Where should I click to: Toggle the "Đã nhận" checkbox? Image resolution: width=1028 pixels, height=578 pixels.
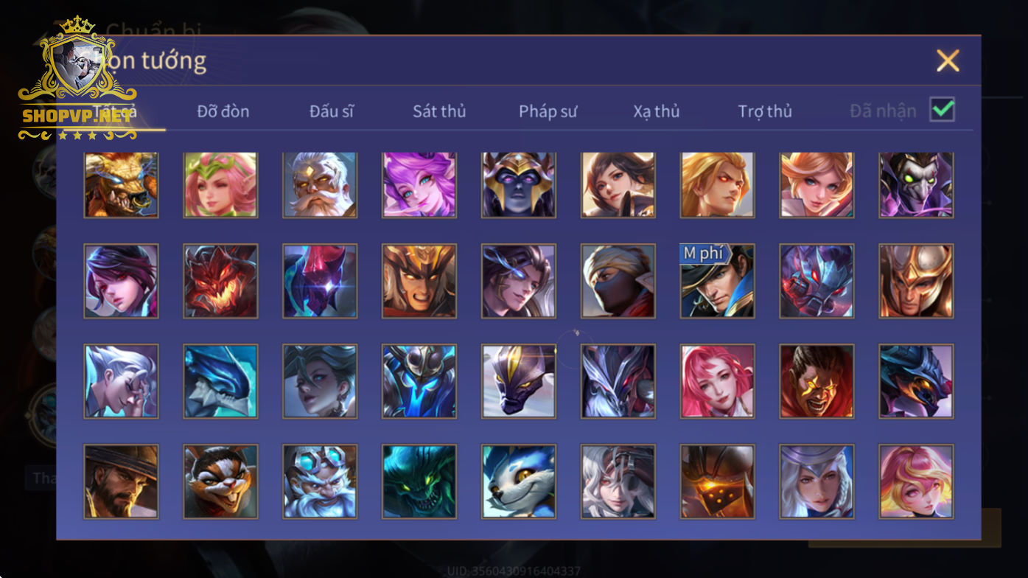[943, 110]
